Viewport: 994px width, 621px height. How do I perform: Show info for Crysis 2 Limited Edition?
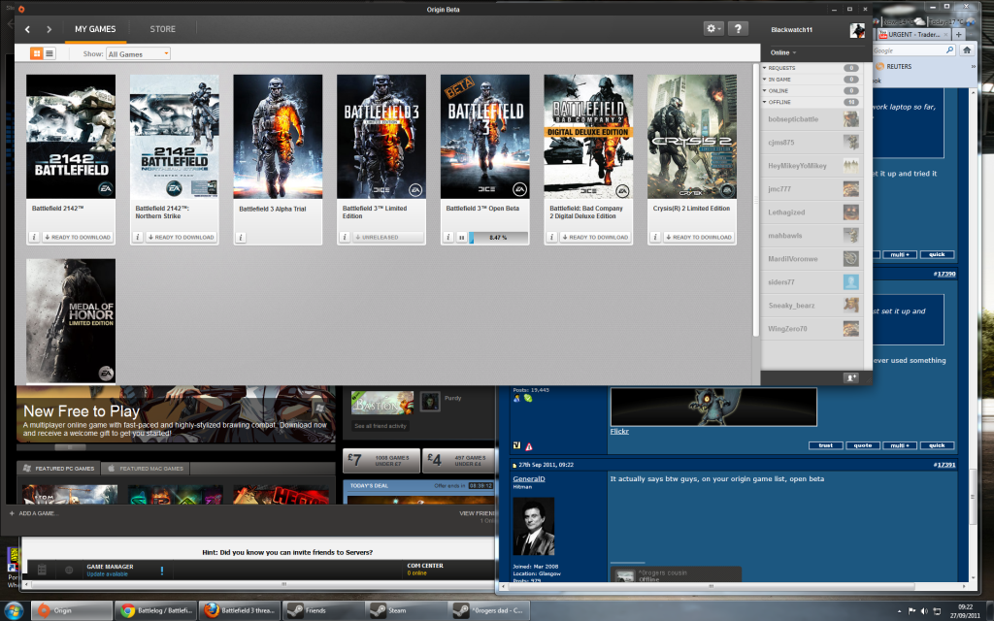pos(655,237)
